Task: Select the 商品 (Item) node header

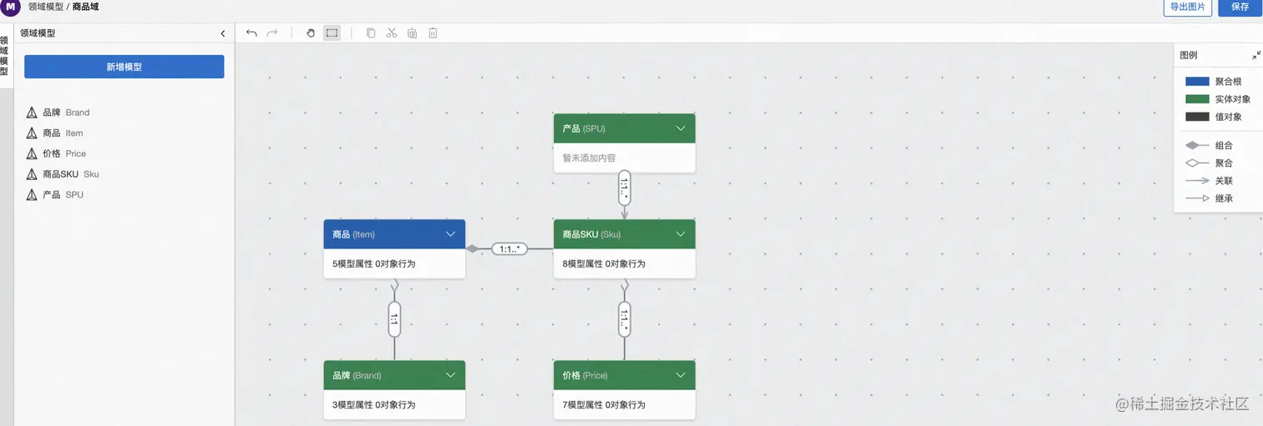Action: (x=394, y=234)
